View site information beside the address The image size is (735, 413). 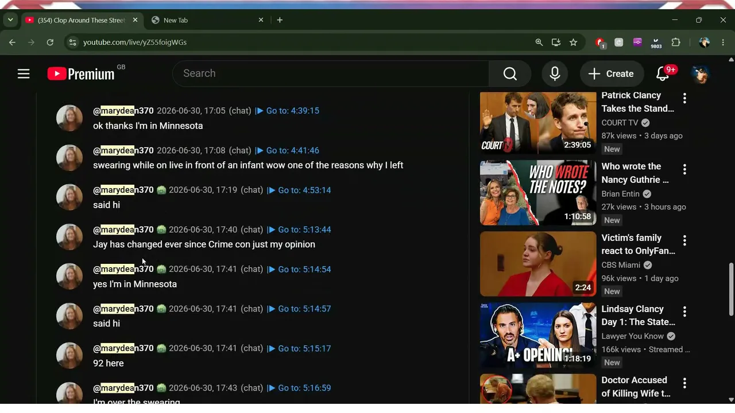(x=71, y=42)
